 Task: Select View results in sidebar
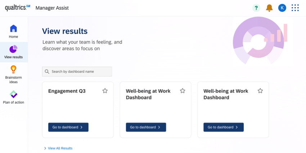pos(13,52)
